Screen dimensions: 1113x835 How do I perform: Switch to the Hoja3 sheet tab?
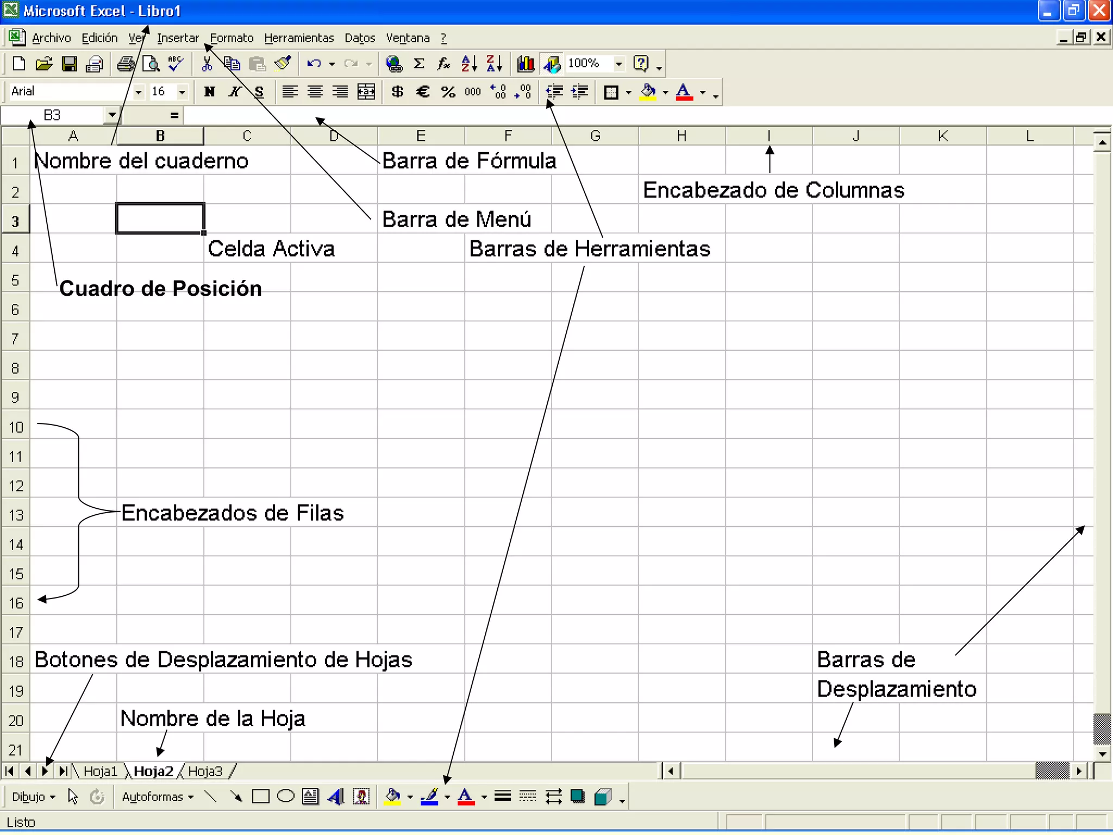[x=205, y=771]
